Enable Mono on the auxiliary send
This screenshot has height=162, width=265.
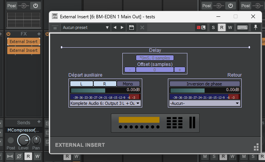pos(128,84)
